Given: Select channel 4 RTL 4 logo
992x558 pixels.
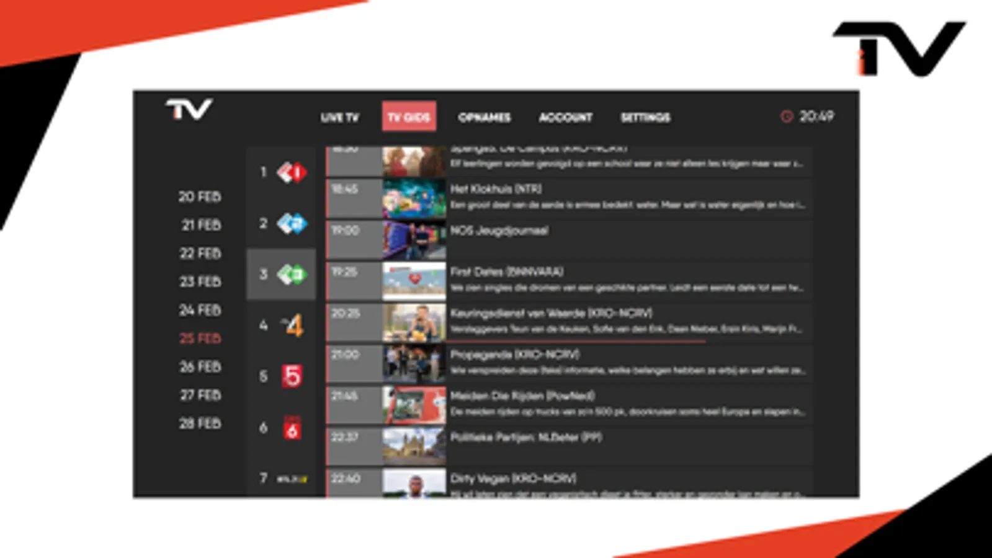Looking at the screenshot, I should pyautogui.click(x=292, y=325).
